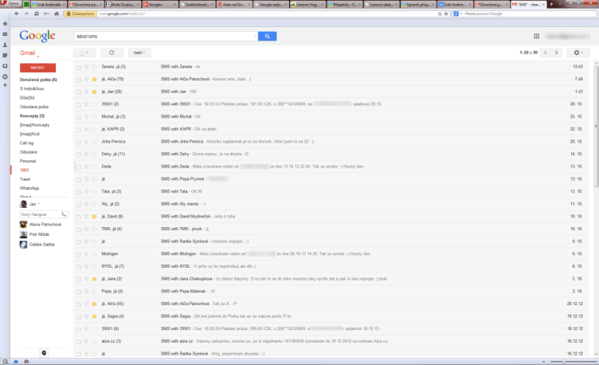
Task: Tick the checkbox for 39501 (2) conversation
Action: (79, 104)
